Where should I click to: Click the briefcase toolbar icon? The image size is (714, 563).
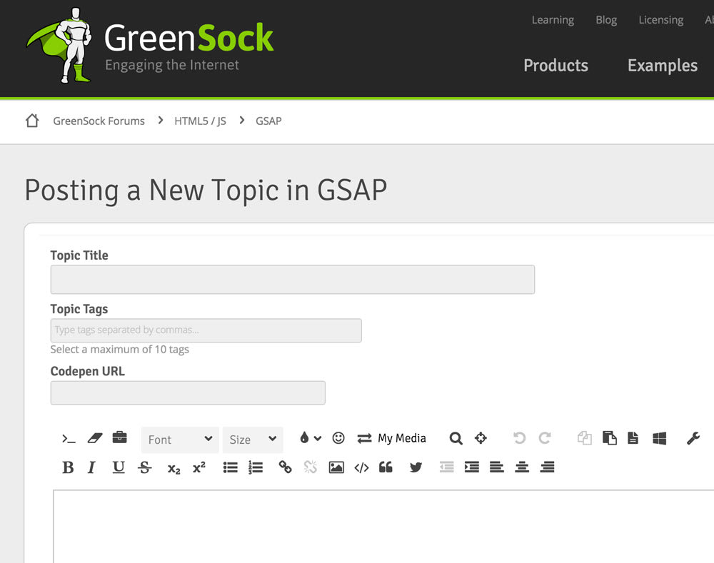pyautogui.click(x=120, y=437)
